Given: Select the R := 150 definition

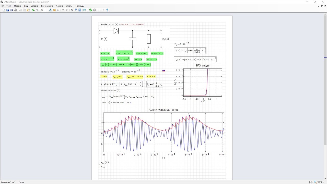Looking at the screenshot, I should point(105,53).
